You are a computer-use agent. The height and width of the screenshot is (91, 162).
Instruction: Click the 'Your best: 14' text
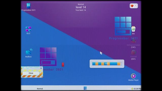pos(81,10)
